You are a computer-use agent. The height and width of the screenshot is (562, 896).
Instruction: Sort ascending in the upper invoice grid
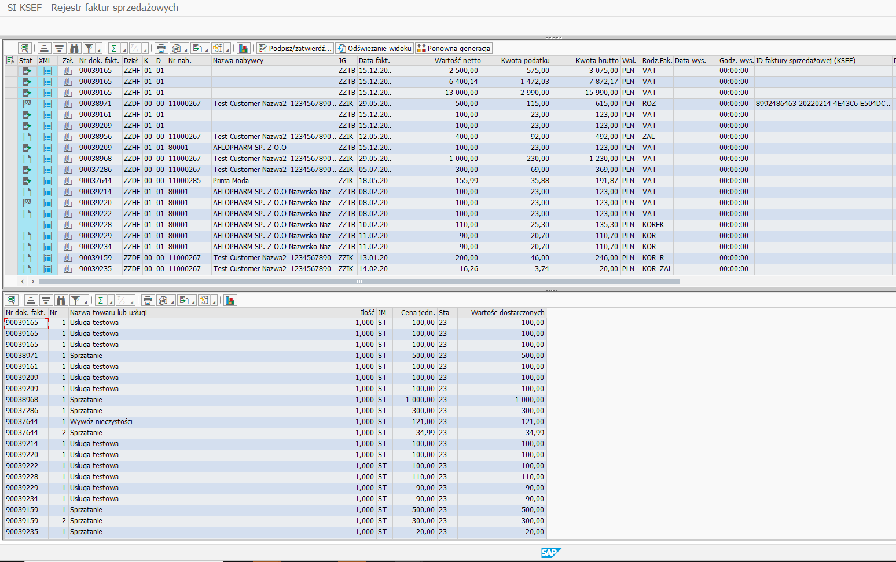coord(44,48)
